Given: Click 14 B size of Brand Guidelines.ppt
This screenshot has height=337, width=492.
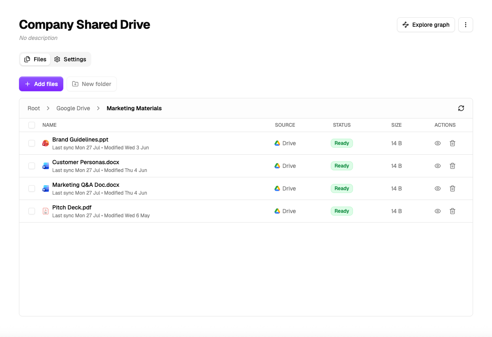Looking at the screenshot, I should (396, 143).
